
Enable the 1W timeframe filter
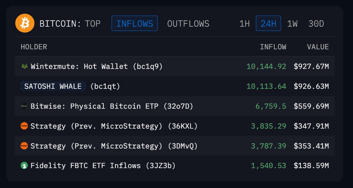coord(292,23)
